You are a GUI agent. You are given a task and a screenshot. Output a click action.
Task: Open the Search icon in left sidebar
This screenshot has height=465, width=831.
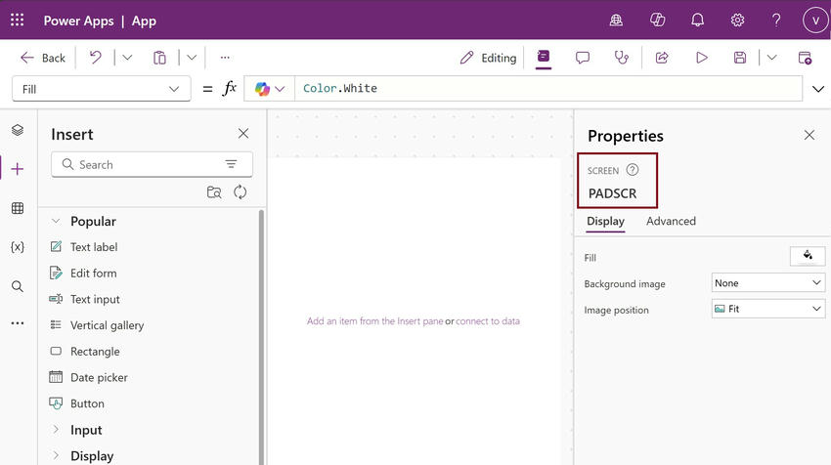pyautogui.click(x=18, y=286)
